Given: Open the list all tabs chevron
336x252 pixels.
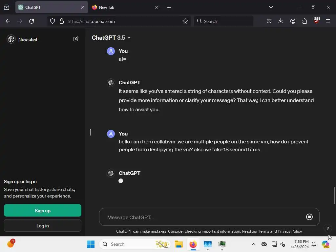Looking at the screenshot, I should pos(271,7).
